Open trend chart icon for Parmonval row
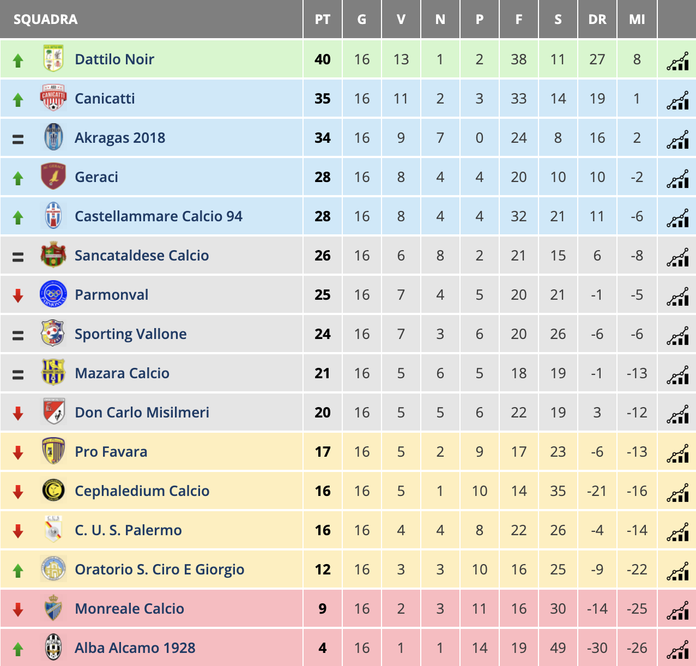The image size is (696, 666). [677, 296]
